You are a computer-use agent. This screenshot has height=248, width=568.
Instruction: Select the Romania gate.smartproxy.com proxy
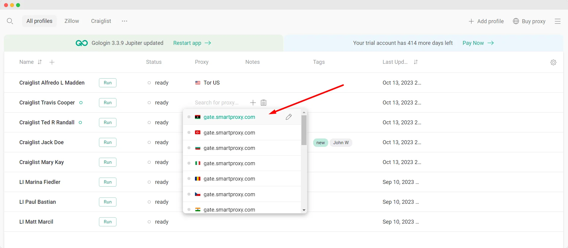(x=242, y=178)
